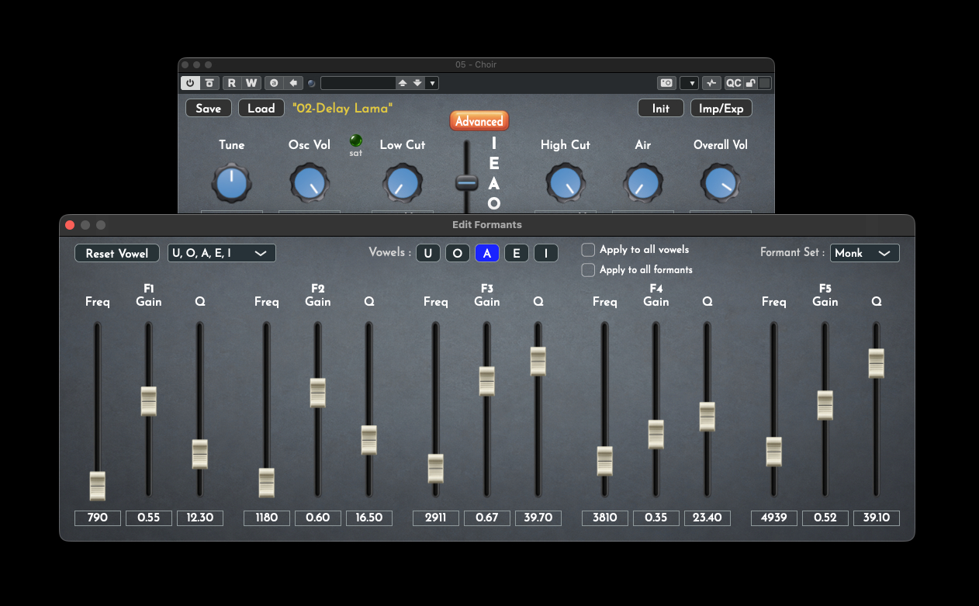Viewport: 979px width, 606px height.
Task: Click the F2 Gain slider handle
Action: (x=318, y=393)
